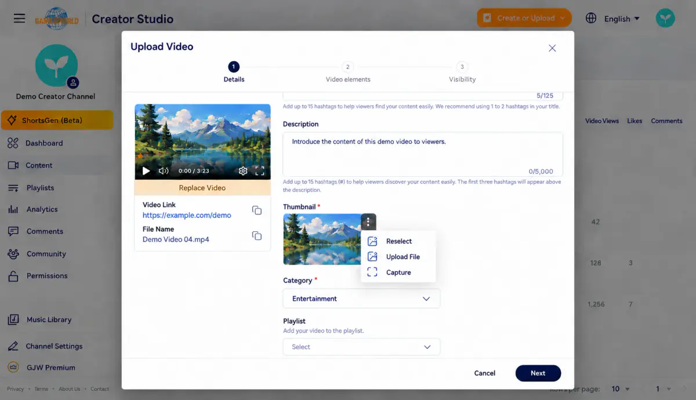Click the thumbnail three-dot options button
Viewport: 696px width, 400px height.
pyautogui.click(x=368, y=222)
